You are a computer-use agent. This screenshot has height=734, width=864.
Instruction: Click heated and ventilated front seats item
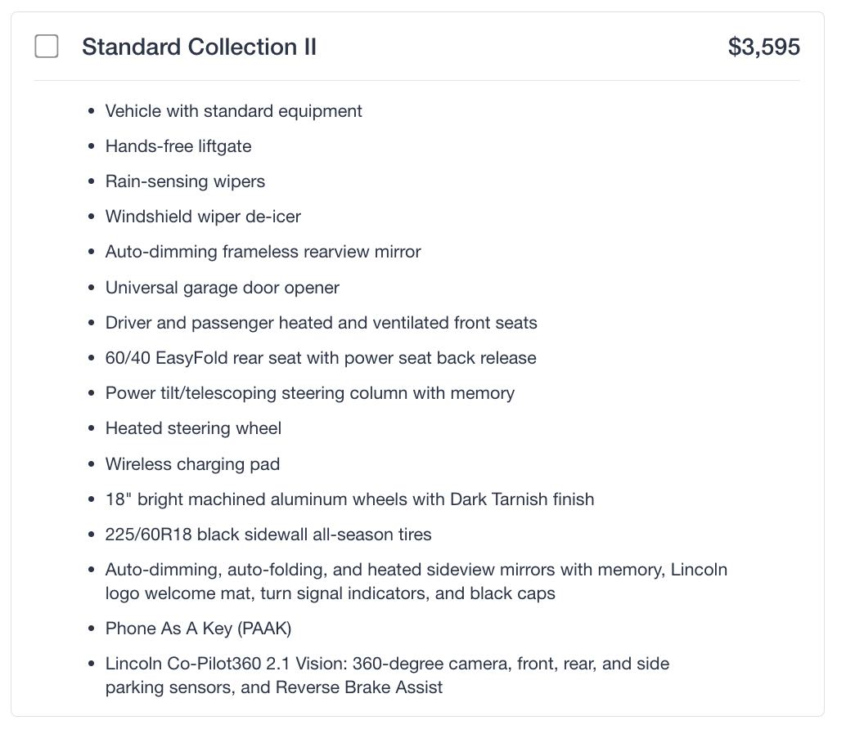pyautogui.click(x=321, y=323)
